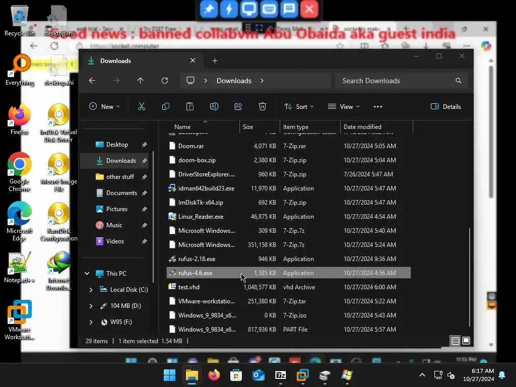Click the Delete trash icon

[x=262, y=107]
